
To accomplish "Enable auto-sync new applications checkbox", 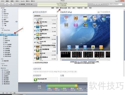I will point(34,63).
